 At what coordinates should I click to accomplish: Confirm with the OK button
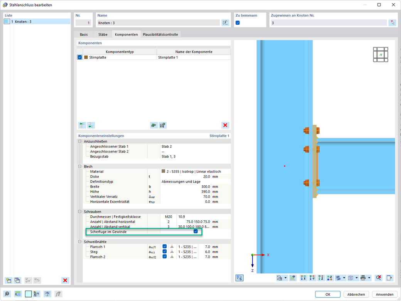(328, 294)
